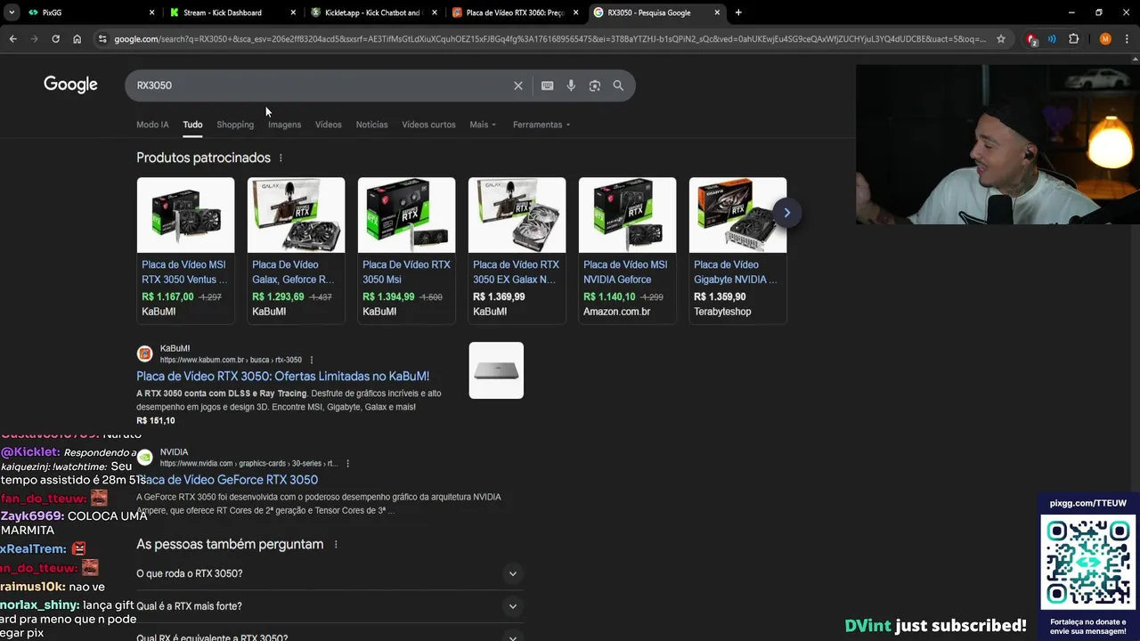The width and height of the screenshot is (1140, 641).
Task: Open Chrome three-dot menu
Action: tap(1127, 39)
